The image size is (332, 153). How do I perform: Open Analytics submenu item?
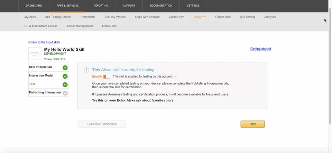pyautogui.click(x=270, y=17)
